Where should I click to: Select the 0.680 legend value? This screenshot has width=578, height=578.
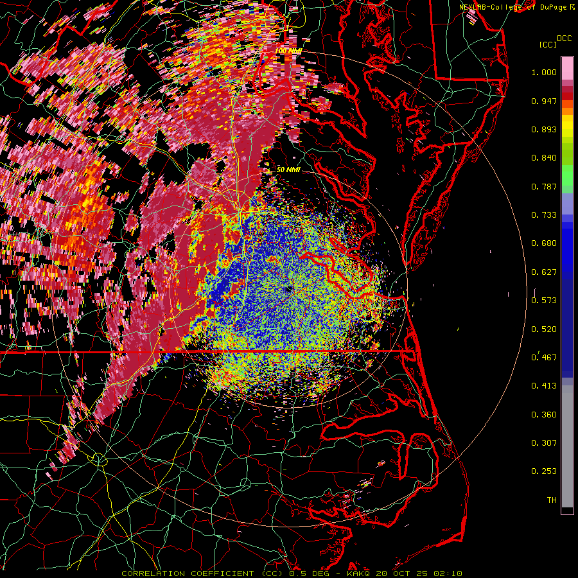coord(544,243)
